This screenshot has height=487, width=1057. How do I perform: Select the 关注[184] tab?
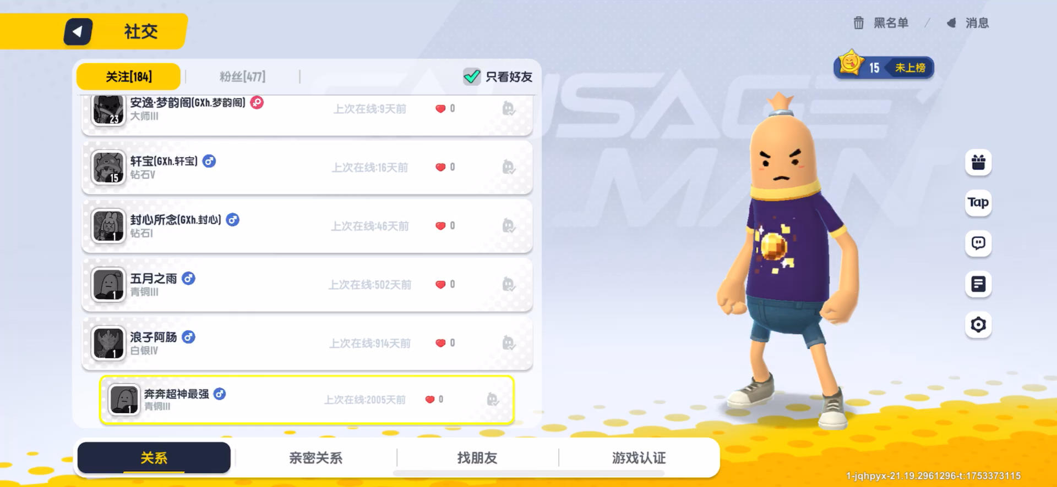click(128, 76)
